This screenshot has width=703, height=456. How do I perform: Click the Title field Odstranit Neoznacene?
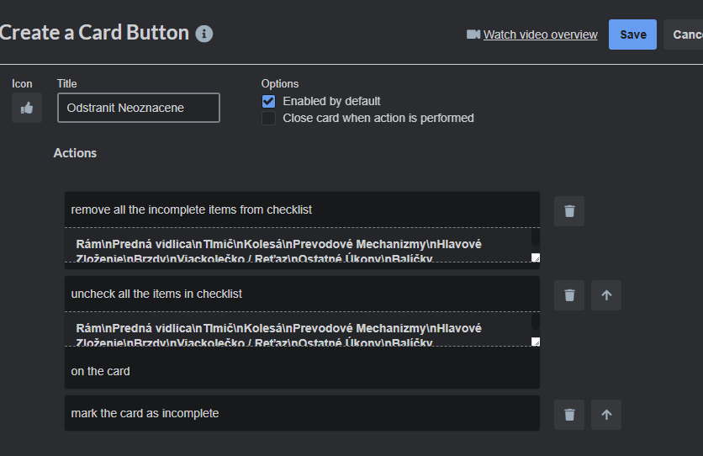click(x=139, y=108)
